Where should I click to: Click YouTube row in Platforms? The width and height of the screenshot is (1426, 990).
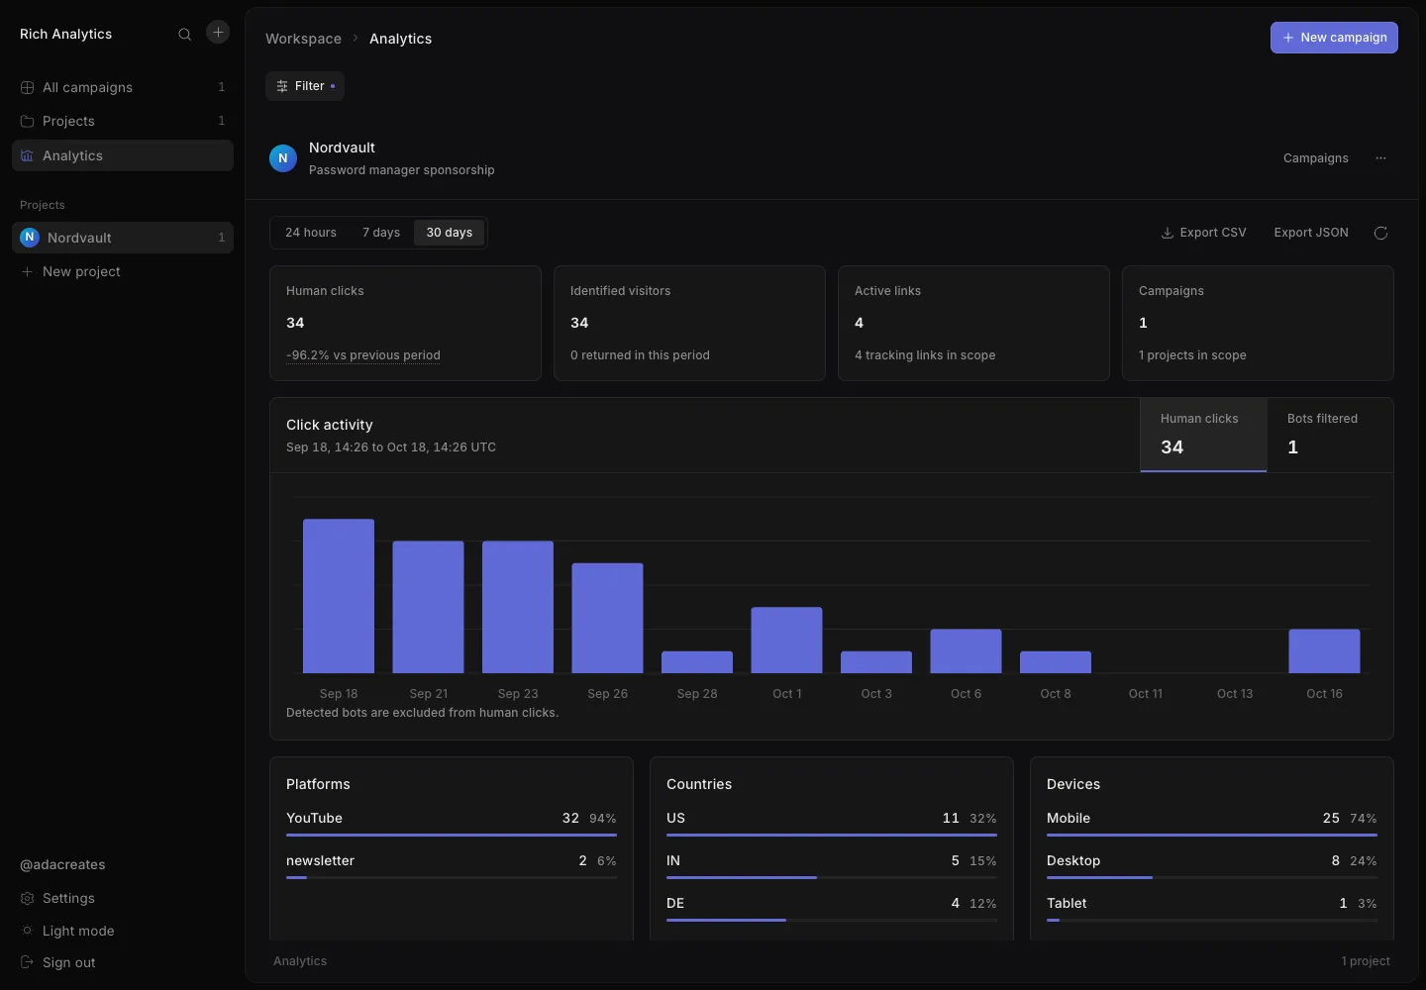click(x=452, y=822)
